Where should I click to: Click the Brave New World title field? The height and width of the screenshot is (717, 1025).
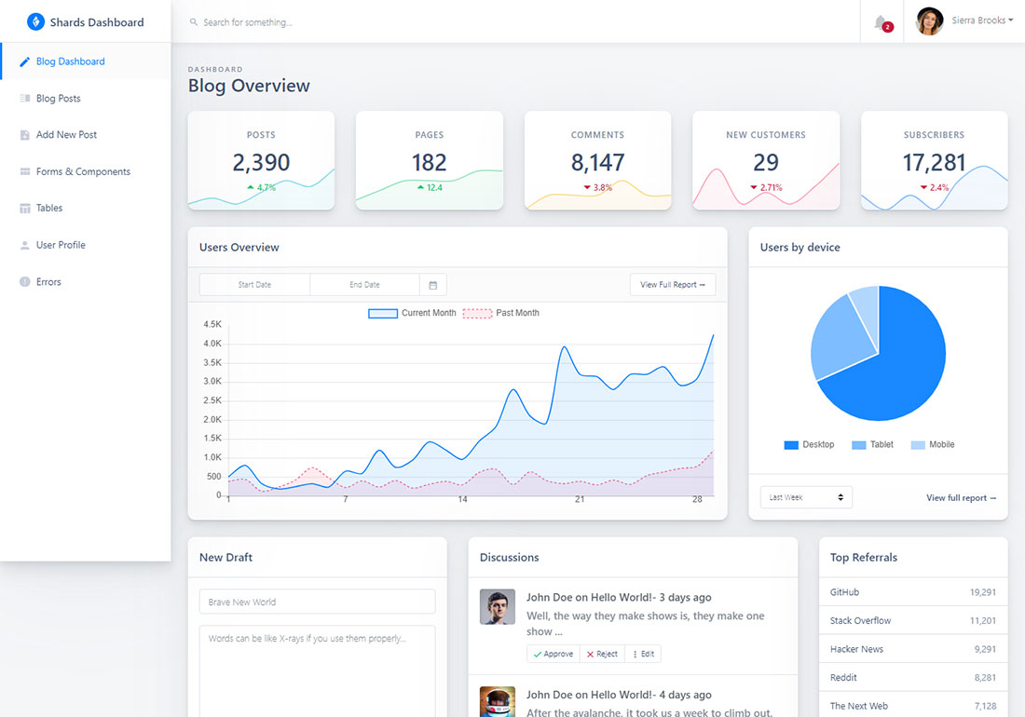(x=317, y=602)
